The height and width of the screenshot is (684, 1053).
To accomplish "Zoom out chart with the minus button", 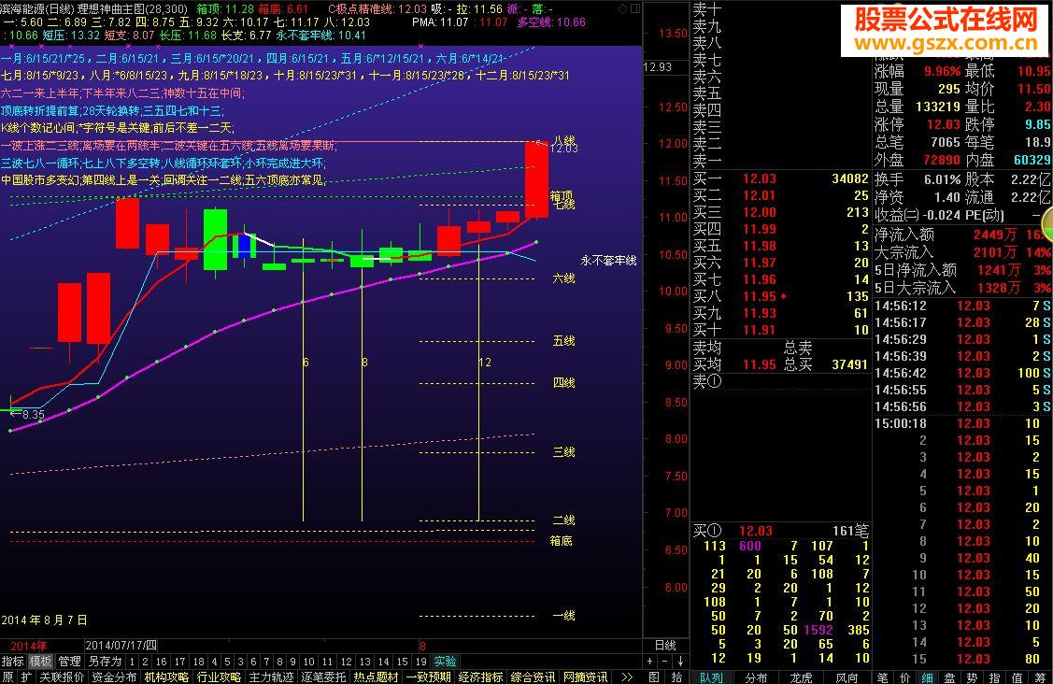I will coord(665,662).
